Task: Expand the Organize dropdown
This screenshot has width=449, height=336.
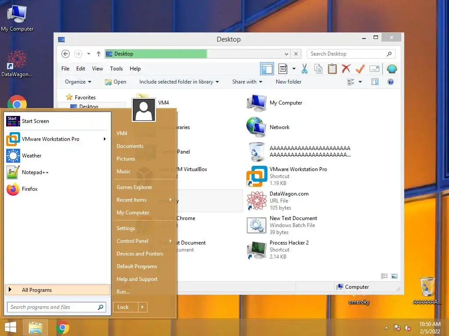Action: click(x=78, y=82)
